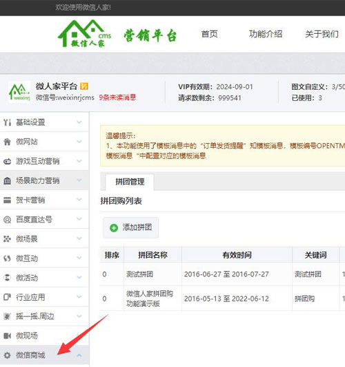Screen dimensions: 345x367
Task: Expand the 游戏互动营销 chevron
Action: 79,161
